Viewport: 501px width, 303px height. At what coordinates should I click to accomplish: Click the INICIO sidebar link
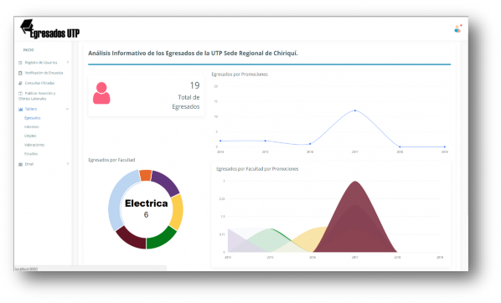pos(28,50)
